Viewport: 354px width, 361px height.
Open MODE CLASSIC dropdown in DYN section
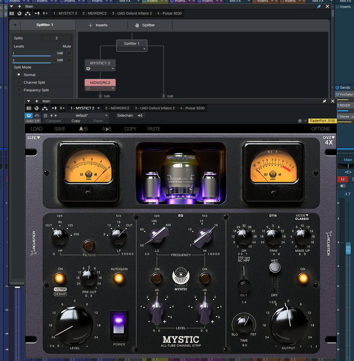pos(302,217)
